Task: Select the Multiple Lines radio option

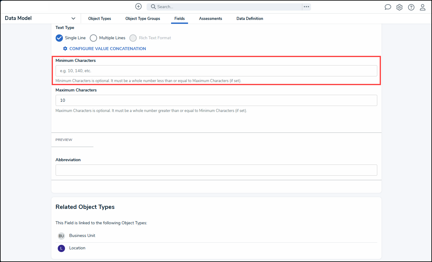Action: 93,38
